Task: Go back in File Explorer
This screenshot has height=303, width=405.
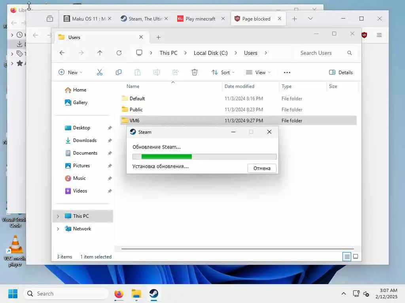Action: pos(62,53)
